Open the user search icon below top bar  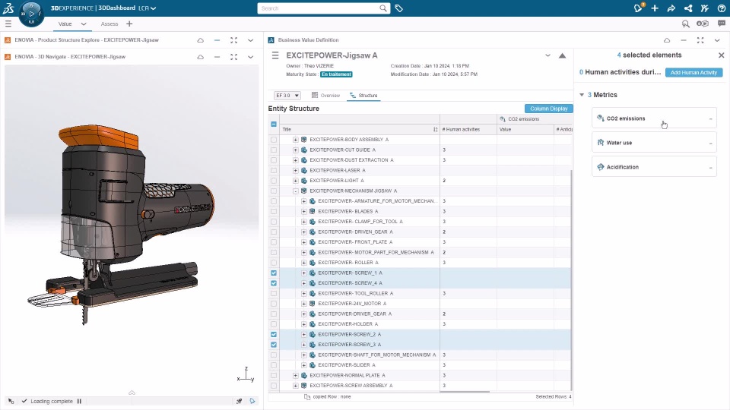tap(685, 24)
